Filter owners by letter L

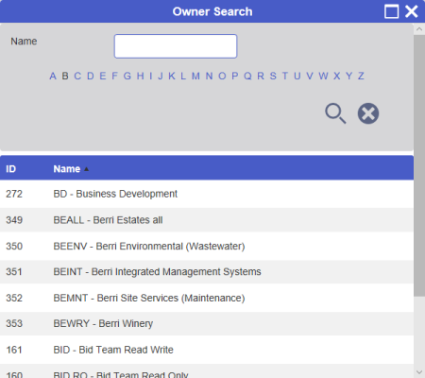point(183,76)
